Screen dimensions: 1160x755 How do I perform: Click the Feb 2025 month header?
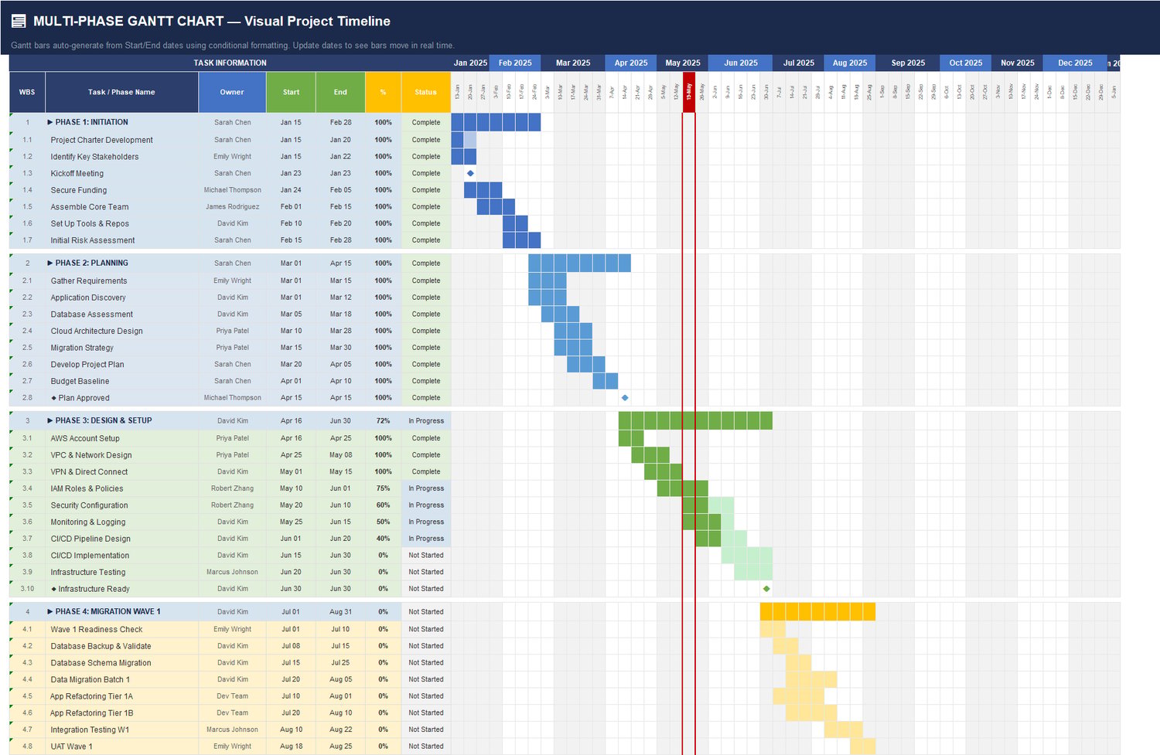515,63
